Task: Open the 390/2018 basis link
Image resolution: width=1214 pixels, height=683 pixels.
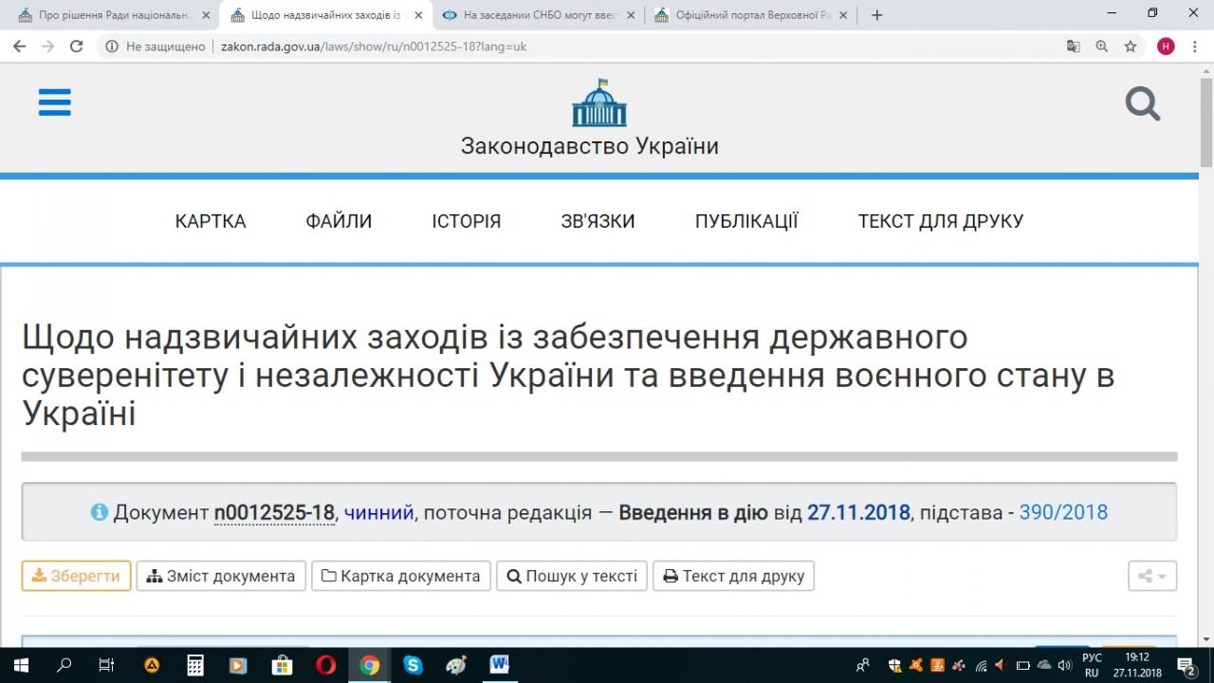Action: coord(1063,512)
